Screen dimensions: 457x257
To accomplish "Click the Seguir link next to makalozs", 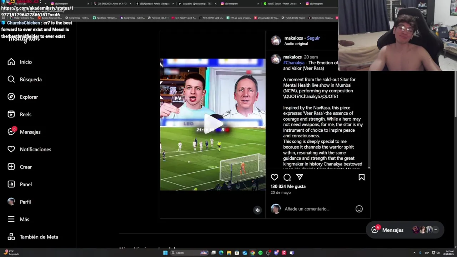I will (313, 38).
